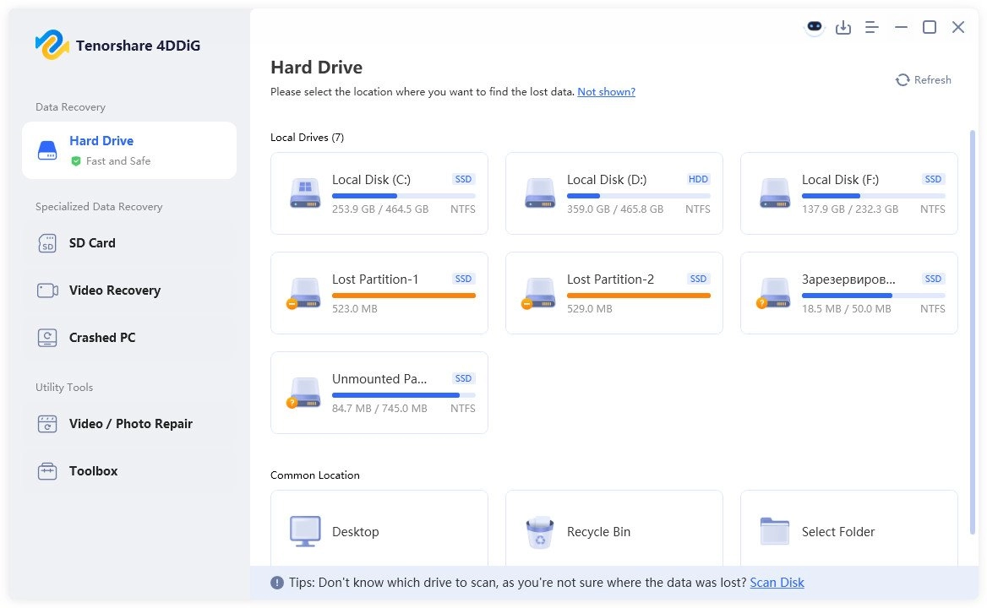Open Crashed PC recovery option
Viewport: 987px width, 608px height.
click(x=101, y=338)
